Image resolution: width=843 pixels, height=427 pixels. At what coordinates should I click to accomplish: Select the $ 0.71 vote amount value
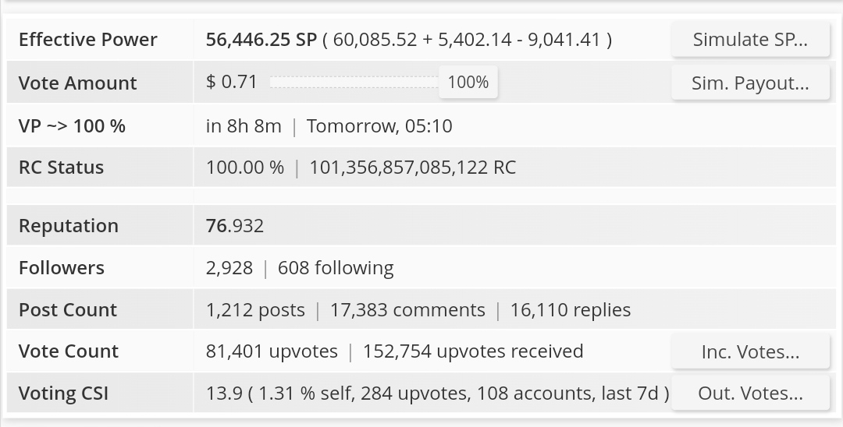pyautogui.click(x=232, y=82)
